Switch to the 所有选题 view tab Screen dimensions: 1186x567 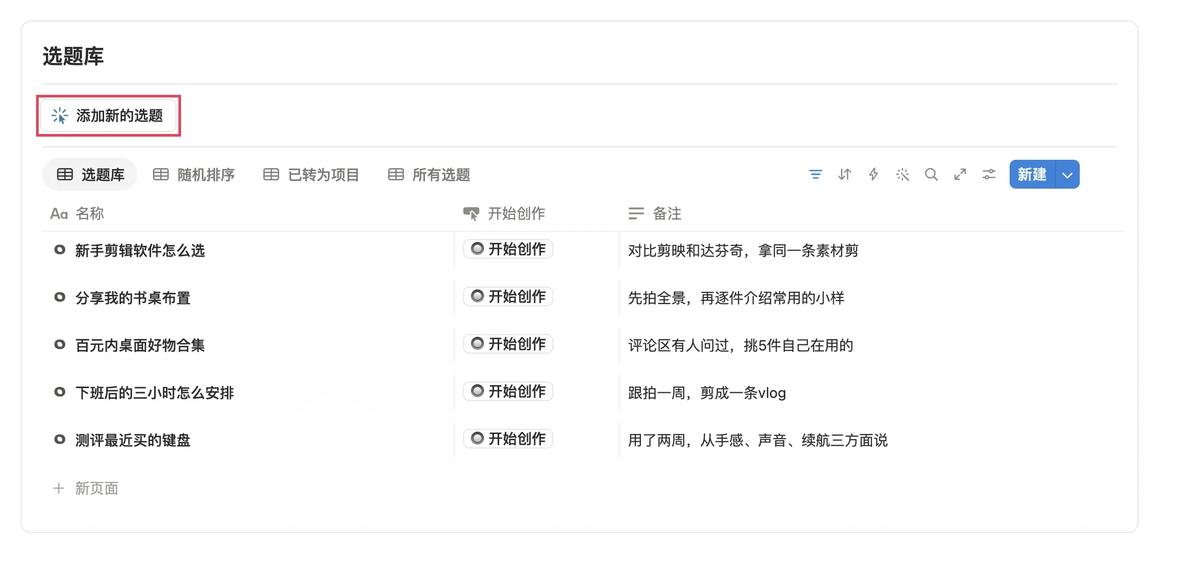pyautogui.click(x=429, y=174)
